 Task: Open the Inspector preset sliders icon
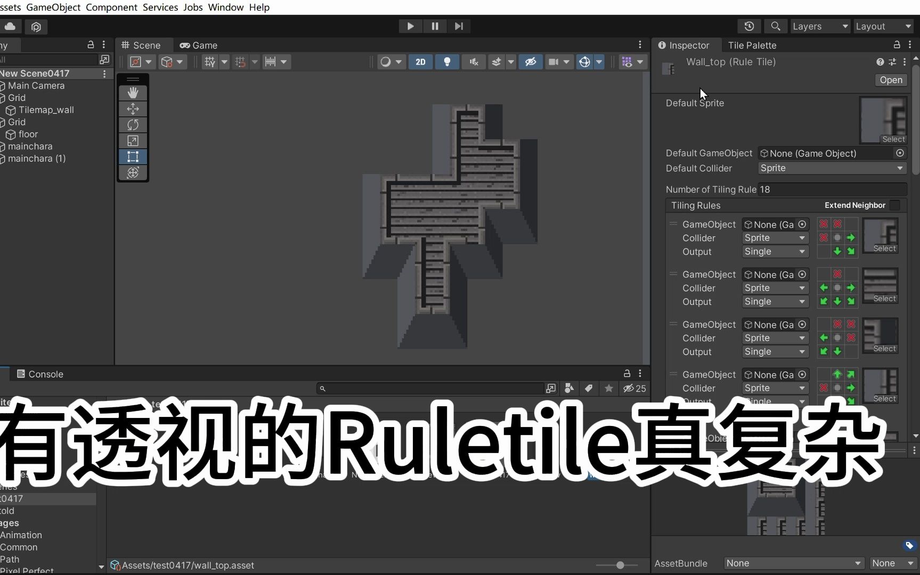(x=892, y=62)
